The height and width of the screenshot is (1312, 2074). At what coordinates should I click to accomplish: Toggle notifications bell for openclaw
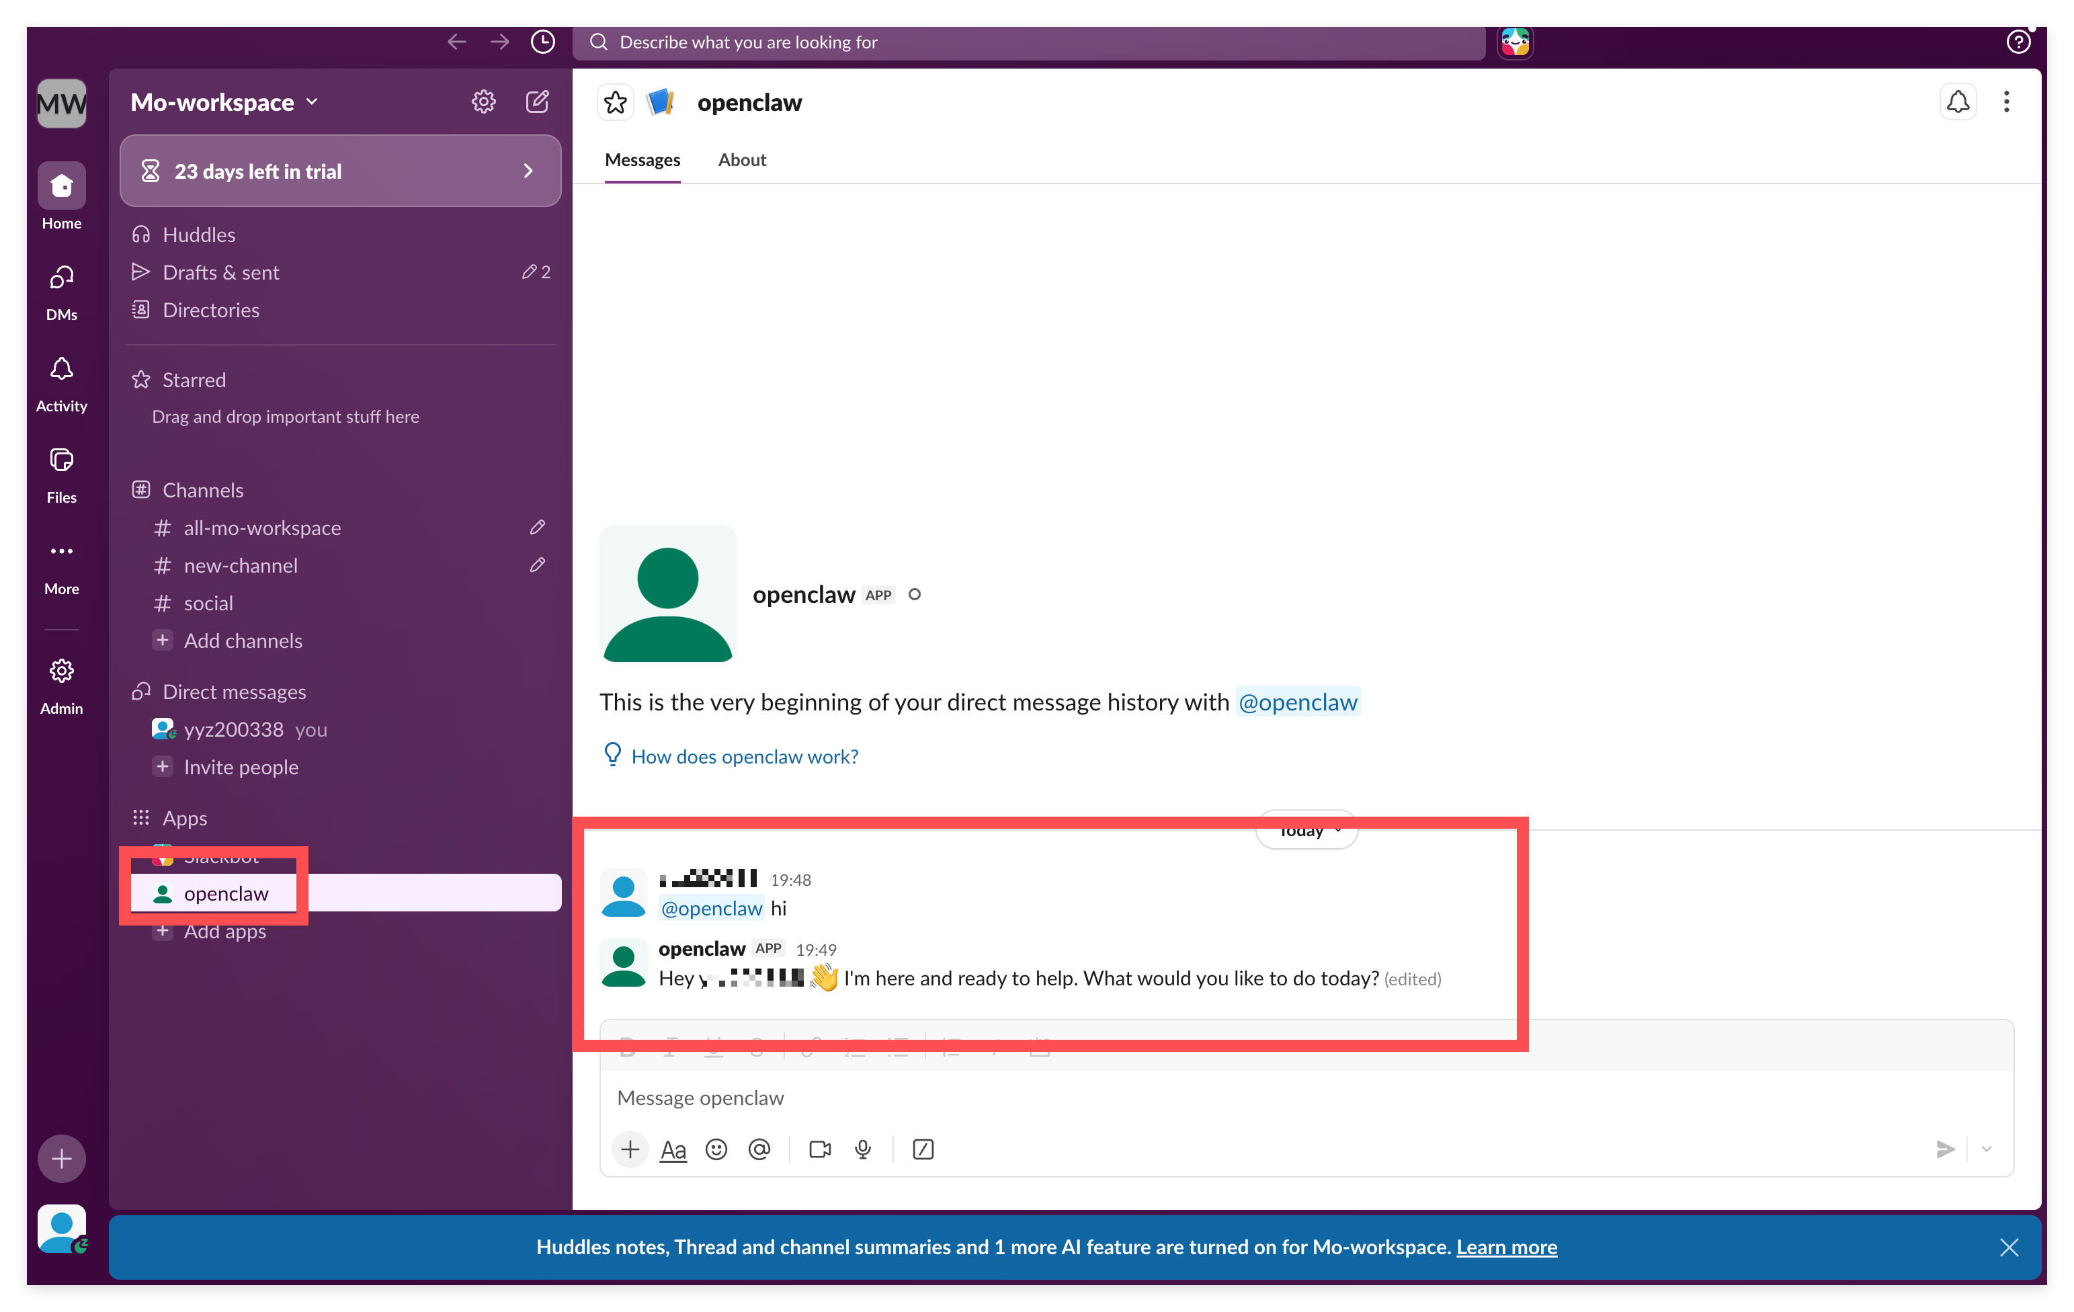1958,101
